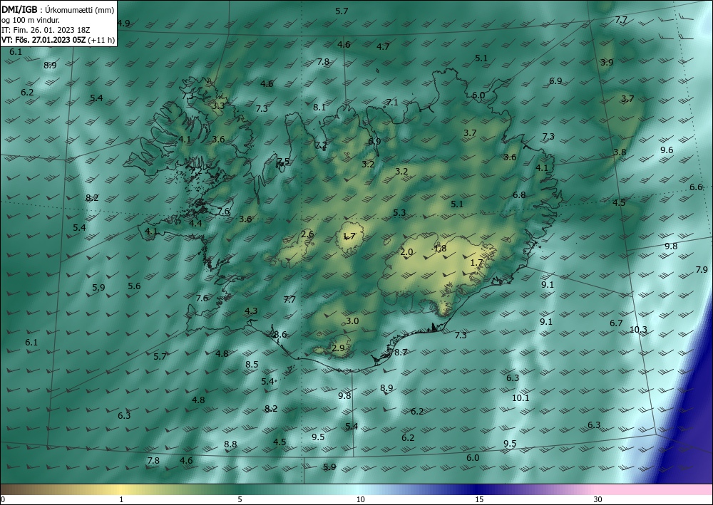Select the 4.7 reading on the map

(383, 46)
